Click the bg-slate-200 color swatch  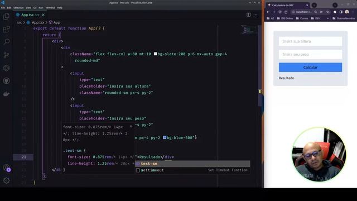(x=155, y=54)
